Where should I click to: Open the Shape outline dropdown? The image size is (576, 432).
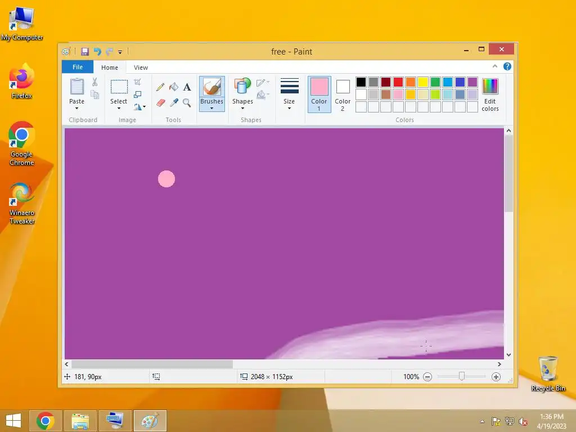pyautogui.click(x=263, y=83)
